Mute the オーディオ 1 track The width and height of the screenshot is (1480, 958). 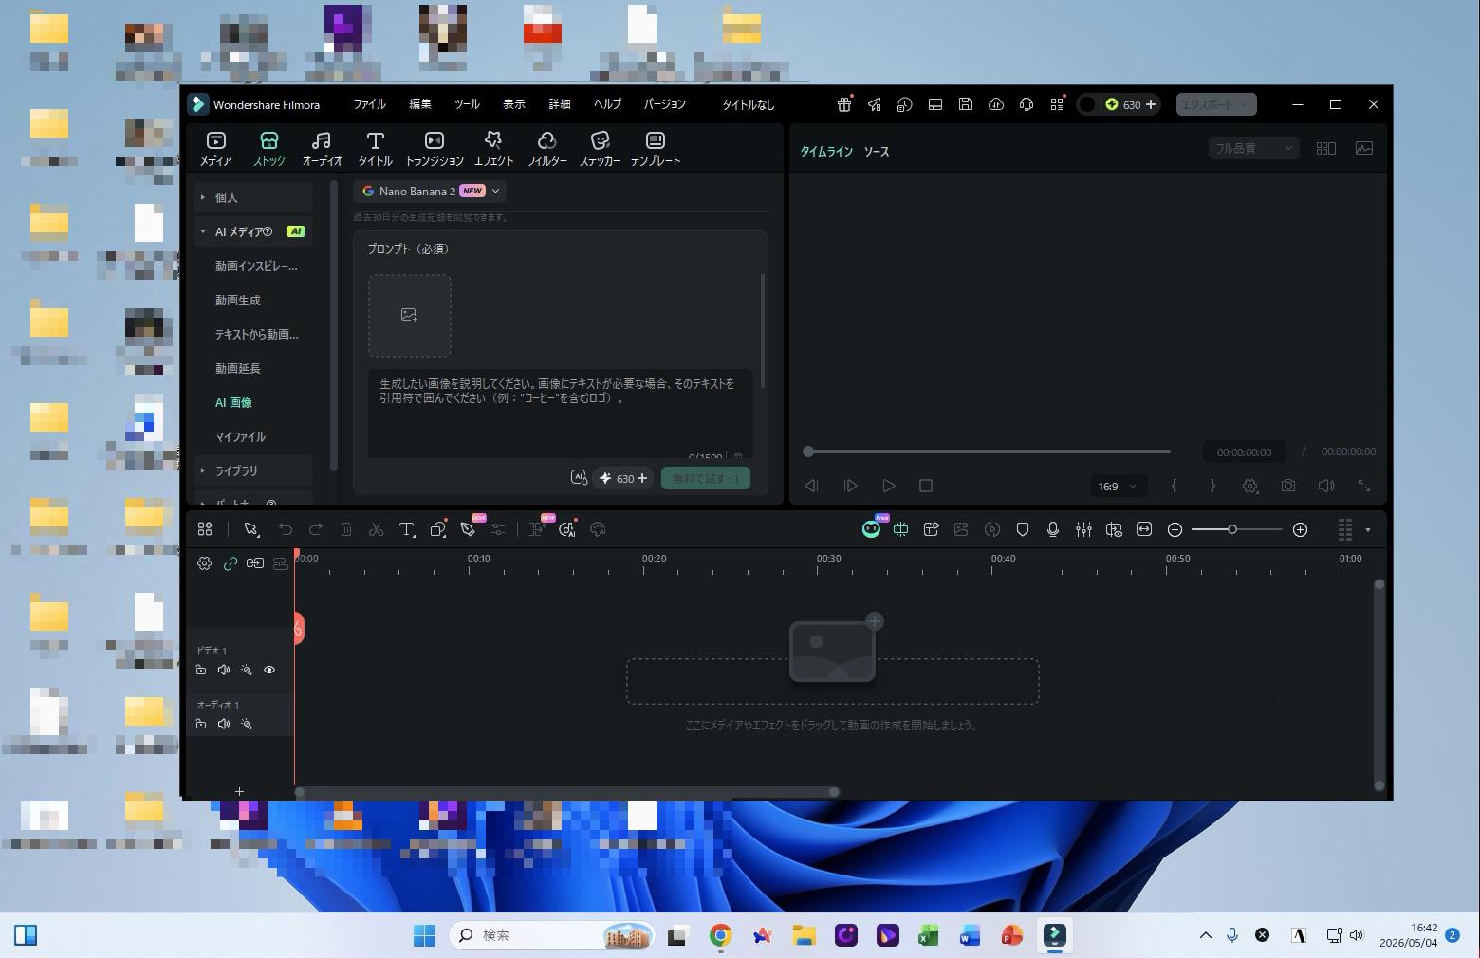coord(224,724)
